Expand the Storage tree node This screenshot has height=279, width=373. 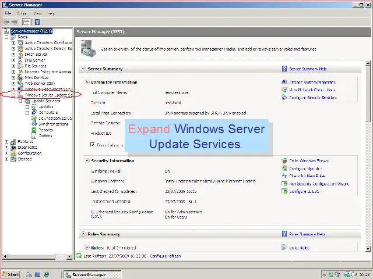coord(6,159)
